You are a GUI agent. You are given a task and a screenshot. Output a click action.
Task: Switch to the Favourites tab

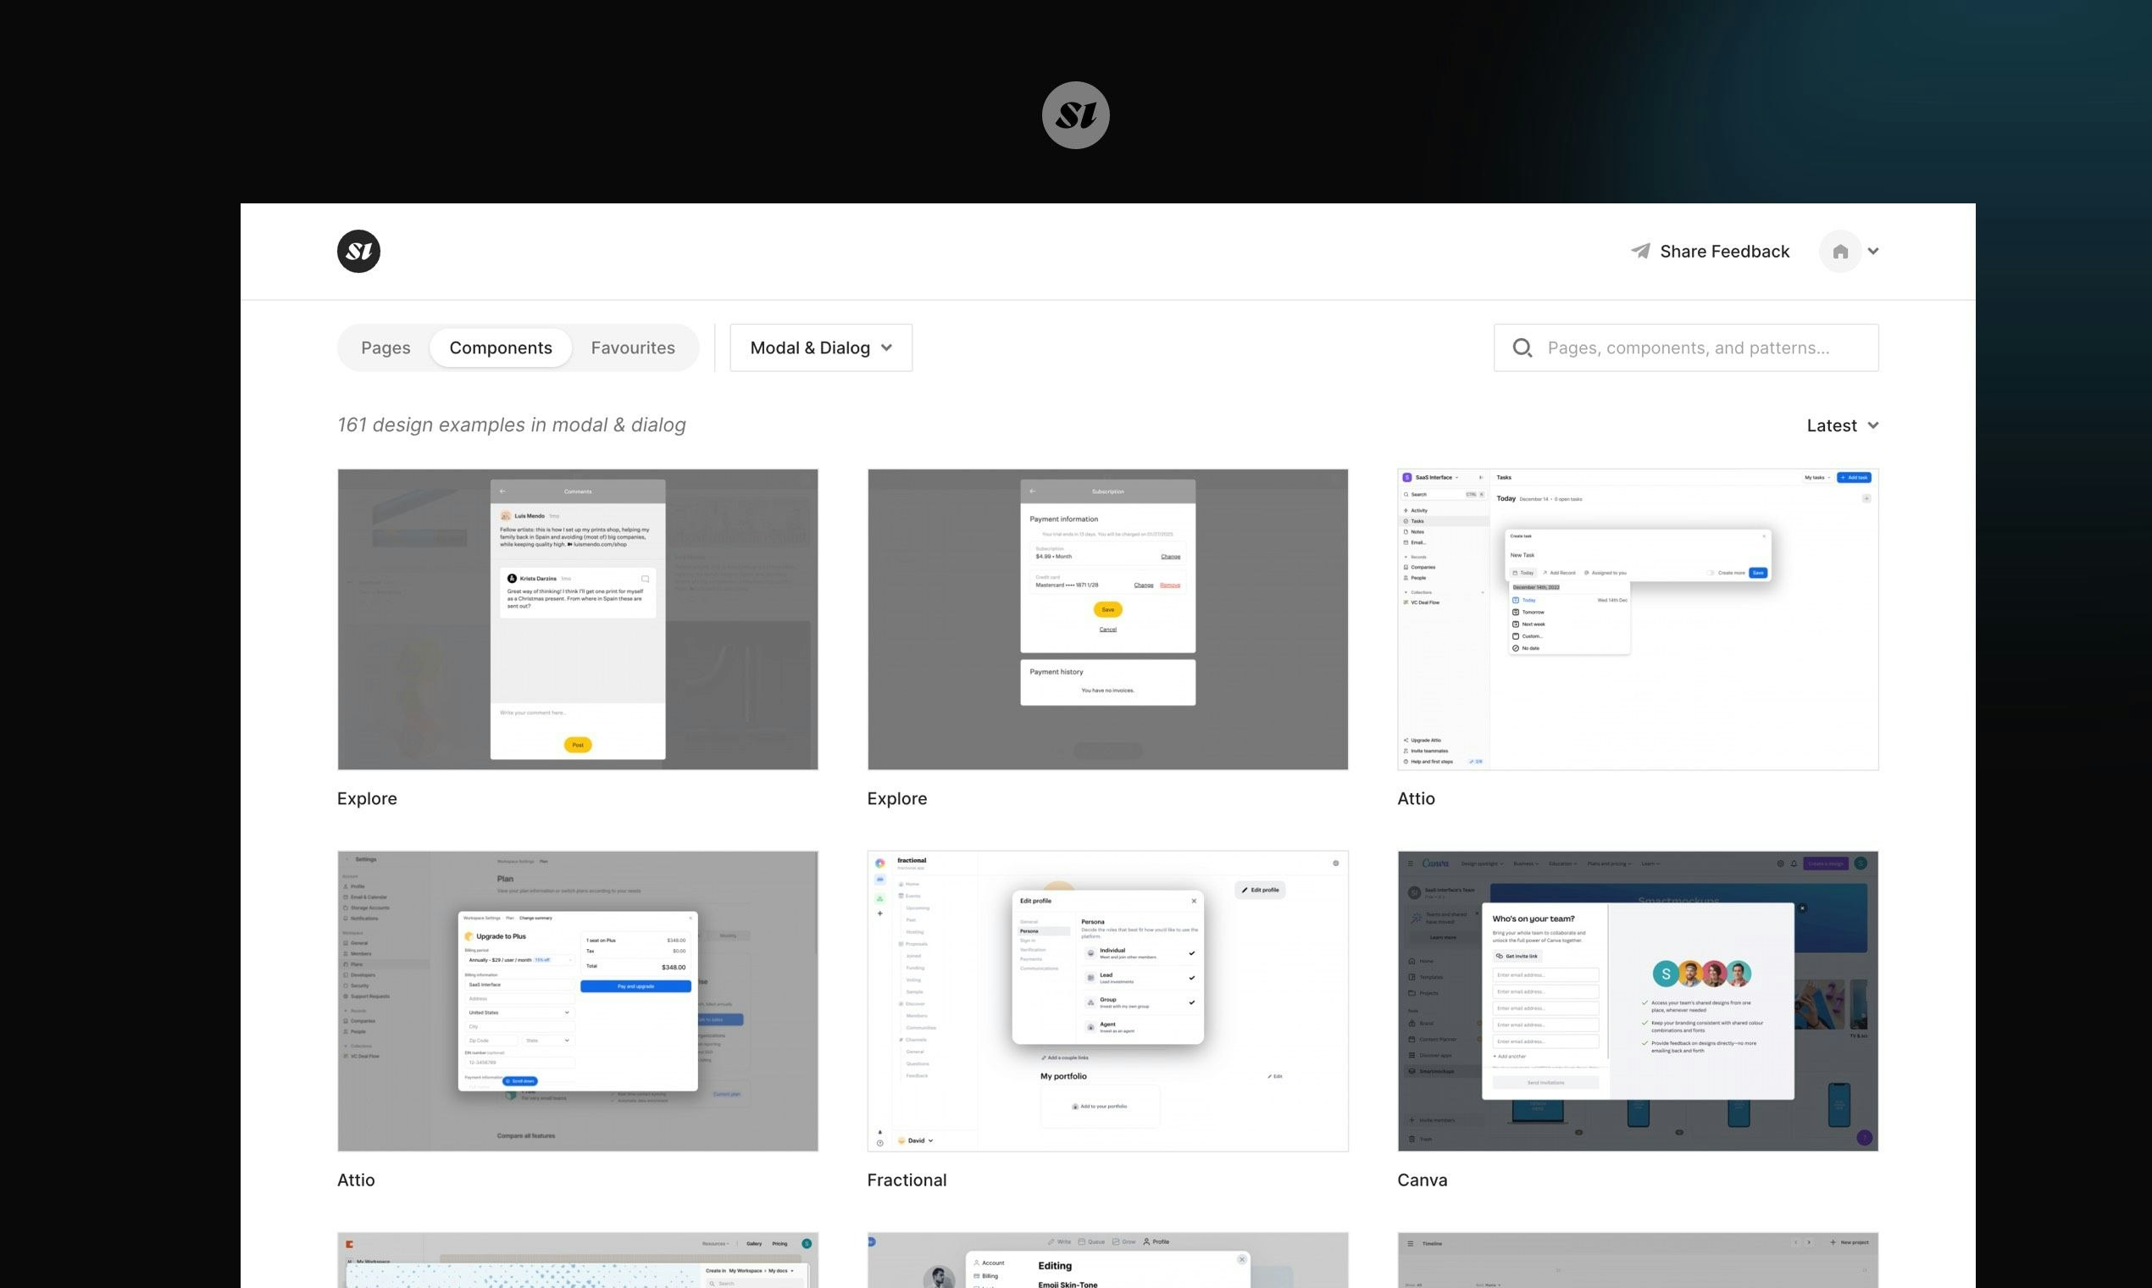point(633,348)
